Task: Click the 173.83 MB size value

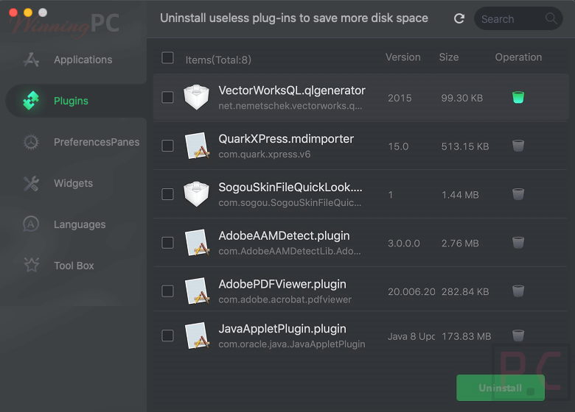Action: [466, 336]
